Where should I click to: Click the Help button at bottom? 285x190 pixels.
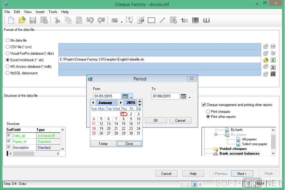[x=193, y=174]
